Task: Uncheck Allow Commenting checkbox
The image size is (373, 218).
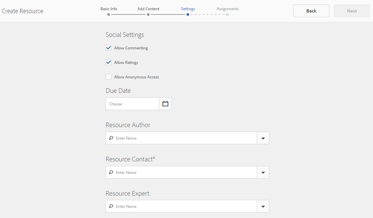Action: (x=109, y=48)
